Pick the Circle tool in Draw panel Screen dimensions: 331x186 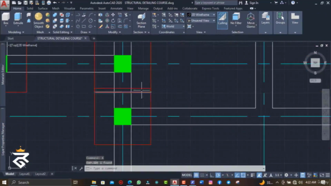click(x=91, y=21)
